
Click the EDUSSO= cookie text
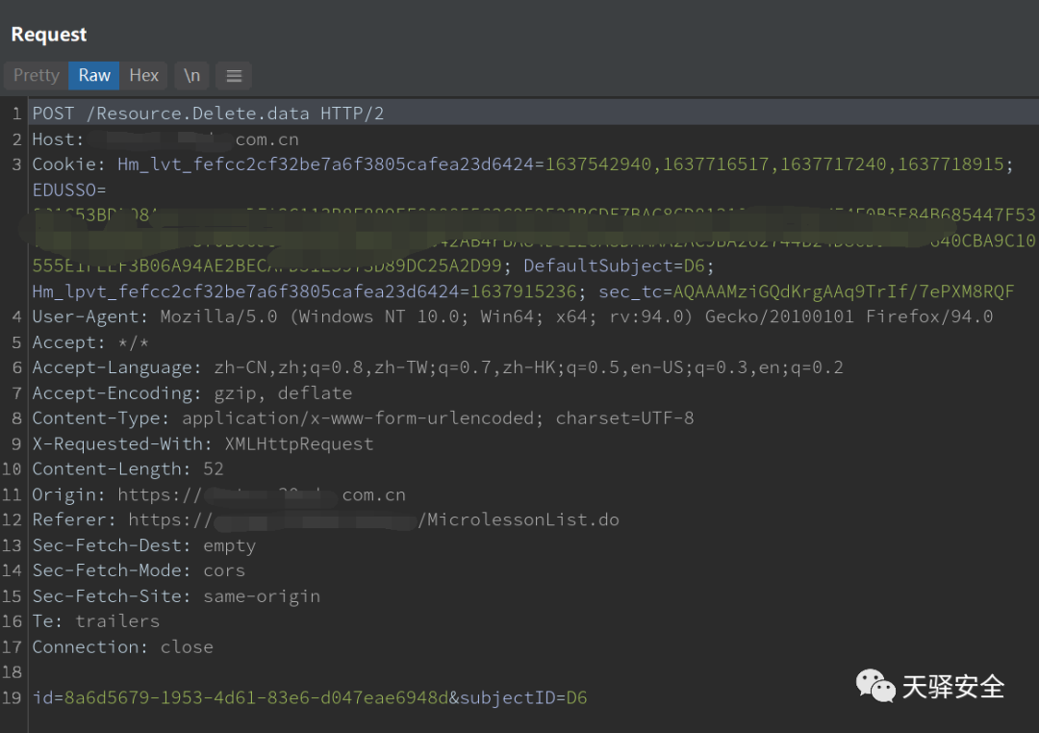tap(69, 190)
